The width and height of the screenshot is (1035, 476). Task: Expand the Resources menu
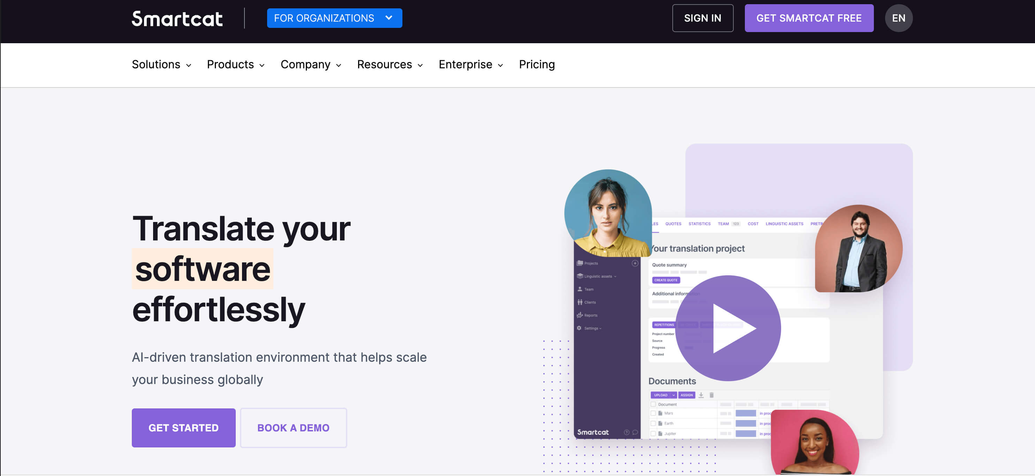click(x=390, y=64)
